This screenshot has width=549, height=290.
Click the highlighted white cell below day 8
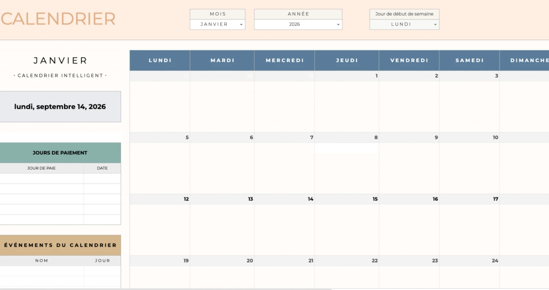point(347,148)
